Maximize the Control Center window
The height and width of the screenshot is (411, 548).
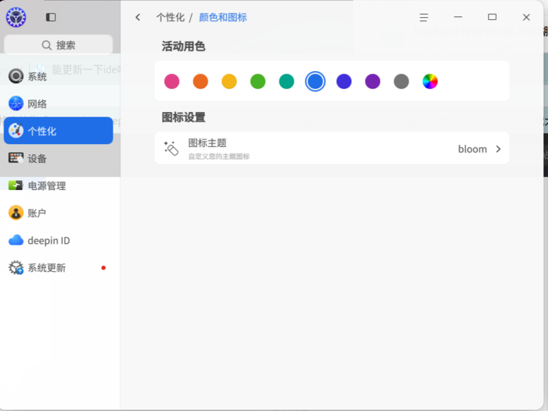[492, 17]
